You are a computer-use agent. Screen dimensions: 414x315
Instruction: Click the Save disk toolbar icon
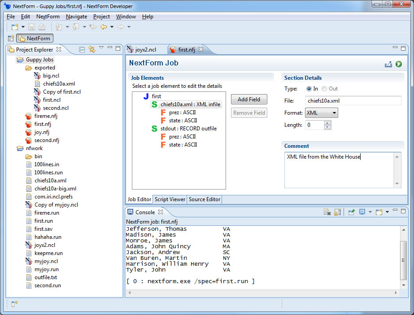tap(32, 27)
